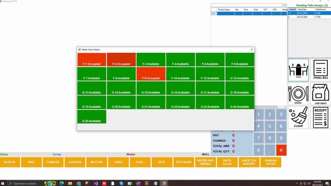Choose table G-19 Available
Image resolution: width=331 pixels, height=186 pixels.
(92, 103)
